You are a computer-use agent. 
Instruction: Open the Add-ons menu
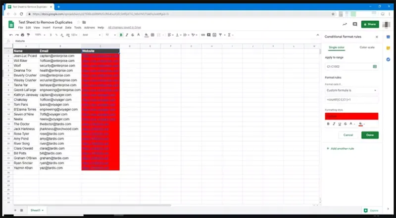coord(90,28)
